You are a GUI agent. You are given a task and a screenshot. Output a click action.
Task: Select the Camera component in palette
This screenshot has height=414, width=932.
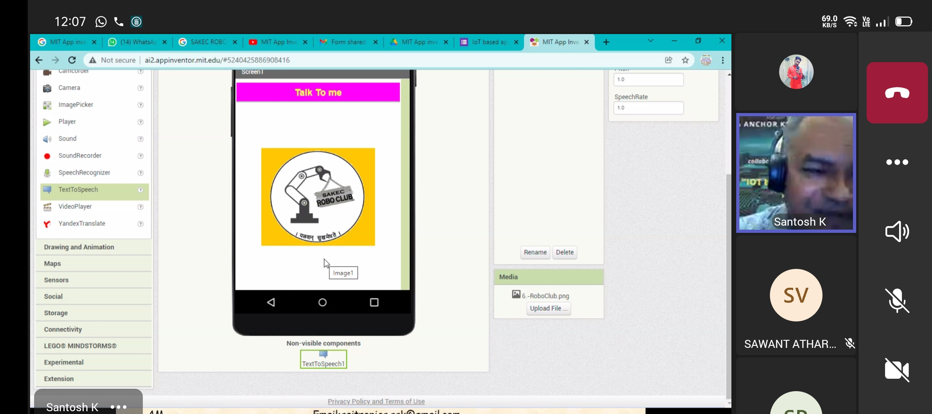click(69, 88)
